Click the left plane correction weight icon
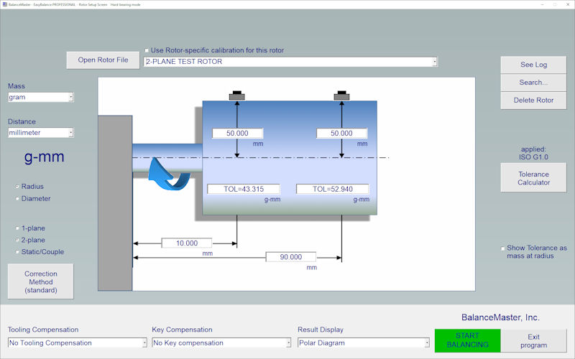This screenshot has width=575, height=359. (x=237, y=95)
